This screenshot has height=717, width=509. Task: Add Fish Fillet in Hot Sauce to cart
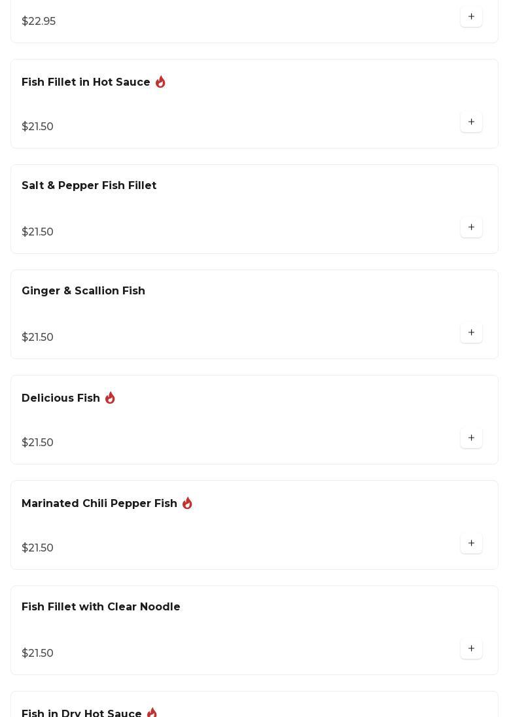click(x=471, y=122)
